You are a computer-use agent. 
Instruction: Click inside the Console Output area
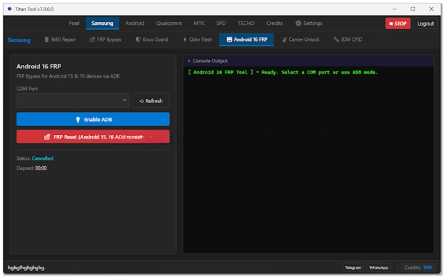click(310, 159)
